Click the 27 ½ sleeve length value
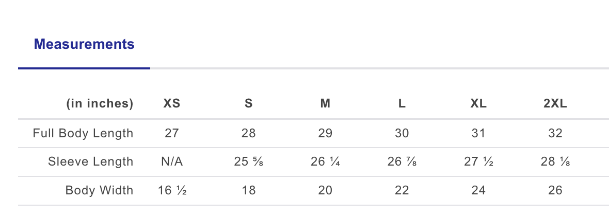609x217 pixels. [x=478, y=162]
